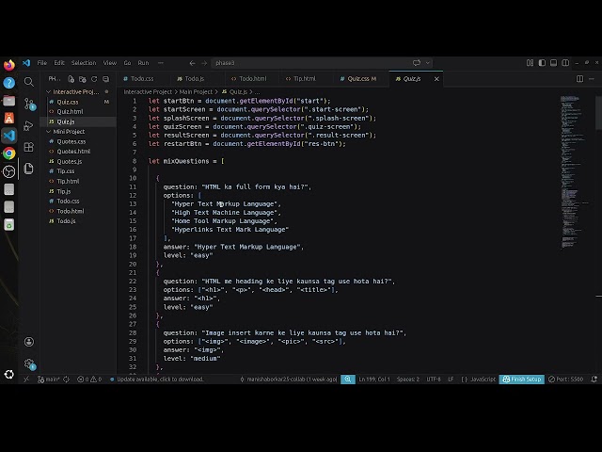Open Trash in the dock
This screenshot has height=452, width=602.
(x=8, y=224)
